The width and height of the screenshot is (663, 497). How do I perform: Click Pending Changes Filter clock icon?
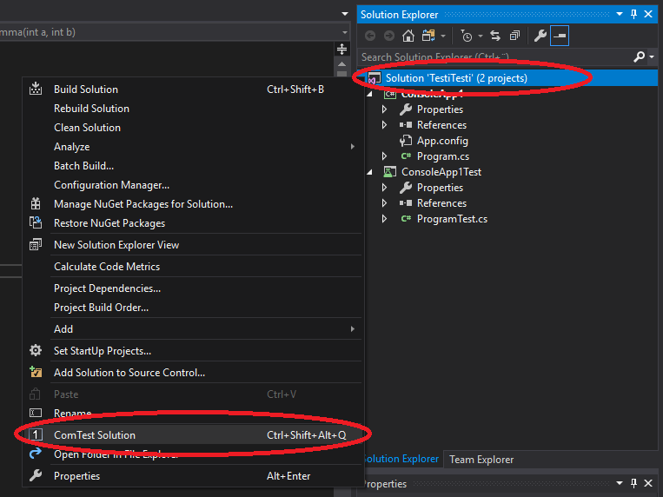(467, 36)
